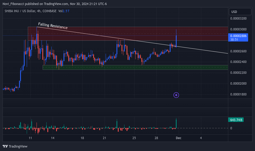Click the 0.00003200 price axis label
This screenshot has height=151, width=255.
(238, 18)
